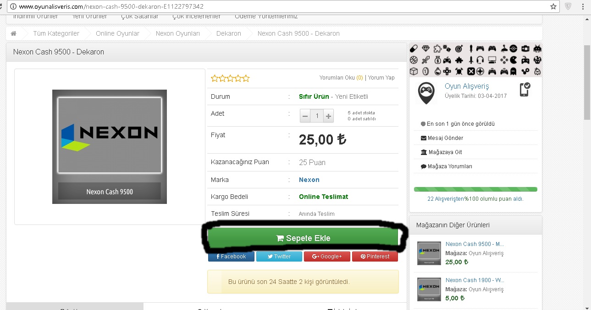The image size is (591, 310).
Task: Click the main price 25,00 ₺
Action: (322, 140)
